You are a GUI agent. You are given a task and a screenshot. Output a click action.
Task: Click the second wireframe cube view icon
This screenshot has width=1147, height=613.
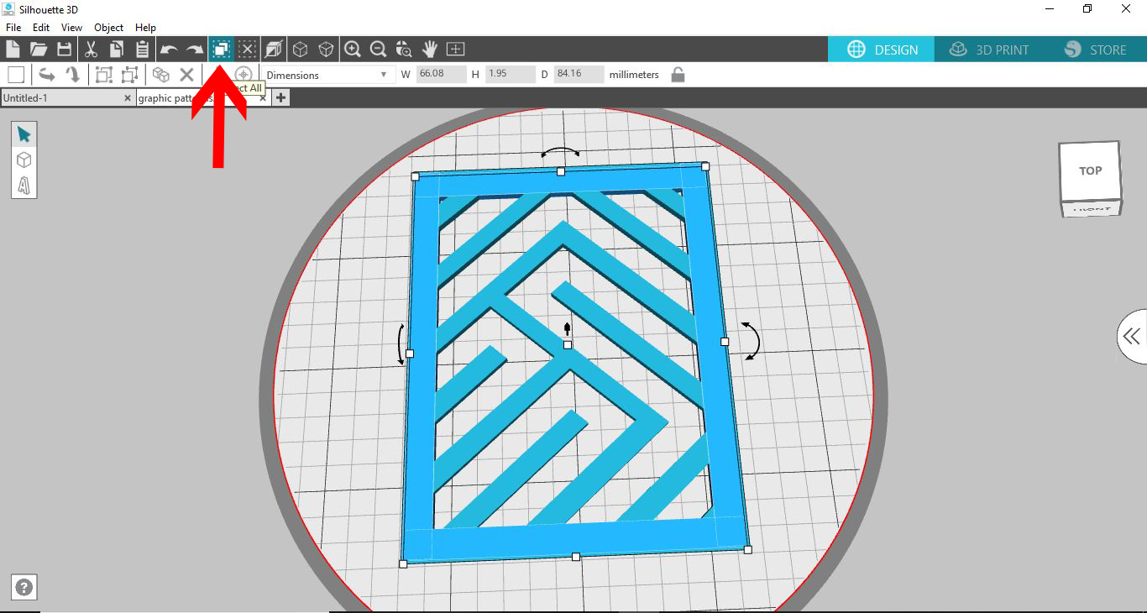tap(326, 49)
